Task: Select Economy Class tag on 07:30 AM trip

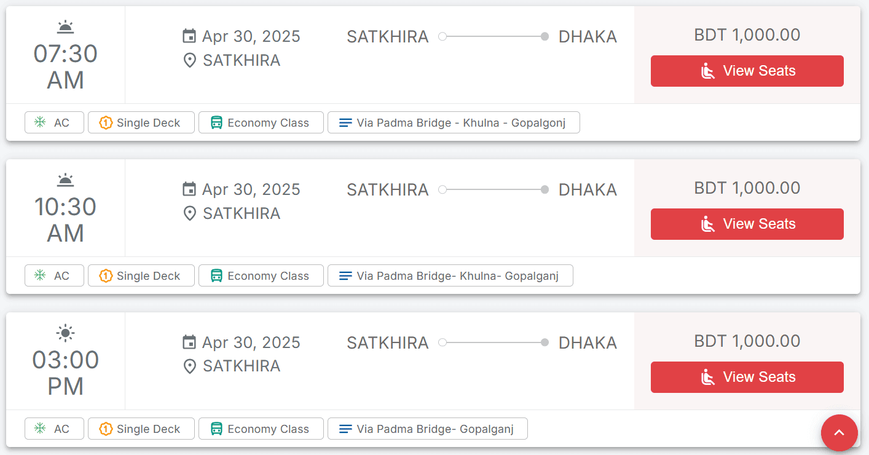Action: click(x=261, y=122)
